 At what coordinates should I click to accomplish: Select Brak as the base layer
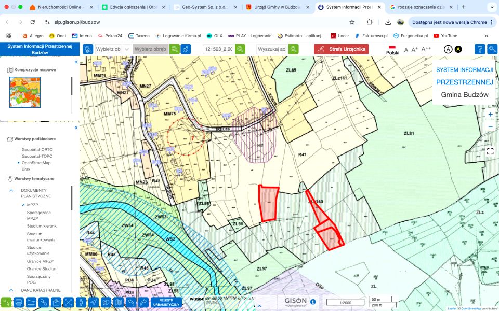[x=25, y=169]
